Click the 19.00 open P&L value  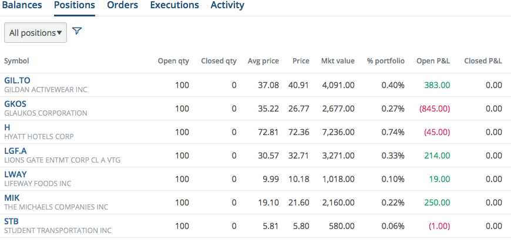click(x=440, y=179)
